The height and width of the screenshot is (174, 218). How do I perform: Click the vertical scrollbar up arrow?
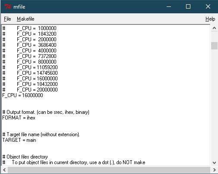click(x=214, y=28)
